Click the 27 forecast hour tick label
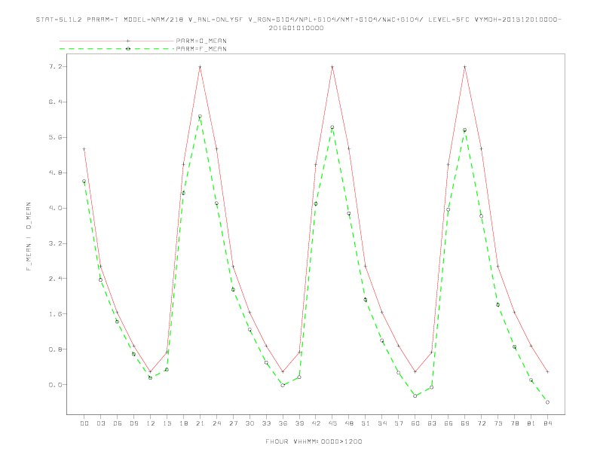Image resolution: width=597 pixels, height=461 pixels. [x=233, y=423]
